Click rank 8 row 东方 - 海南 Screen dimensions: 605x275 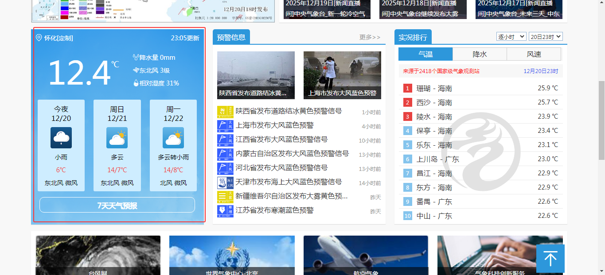(481, 187)
